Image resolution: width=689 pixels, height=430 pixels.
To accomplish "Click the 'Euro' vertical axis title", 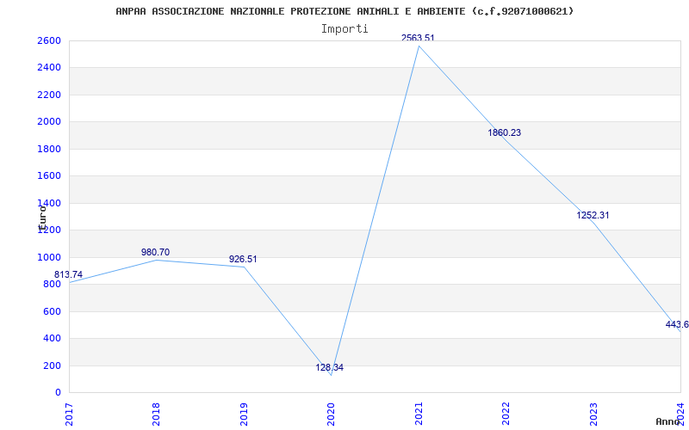I will [x=42, y=218].
